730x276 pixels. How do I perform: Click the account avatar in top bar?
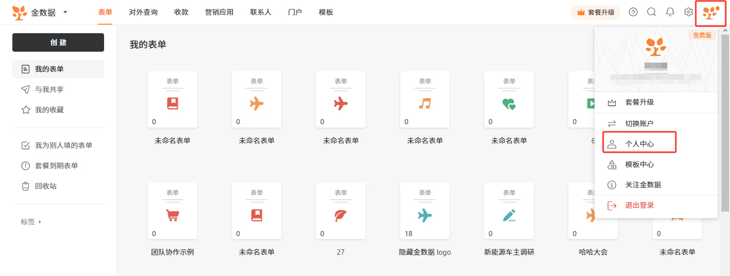(x=711, y=13)
